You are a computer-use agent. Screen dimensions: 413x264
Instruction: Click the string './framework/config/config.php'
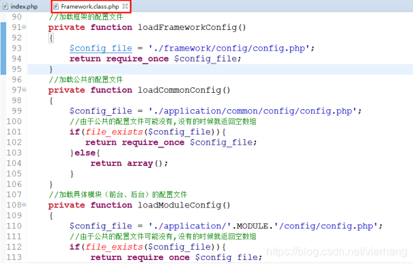pyautogui.click(x=229, y=48)
